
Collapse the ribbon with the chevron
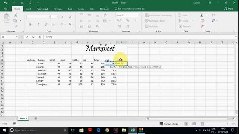coord(234,31)
